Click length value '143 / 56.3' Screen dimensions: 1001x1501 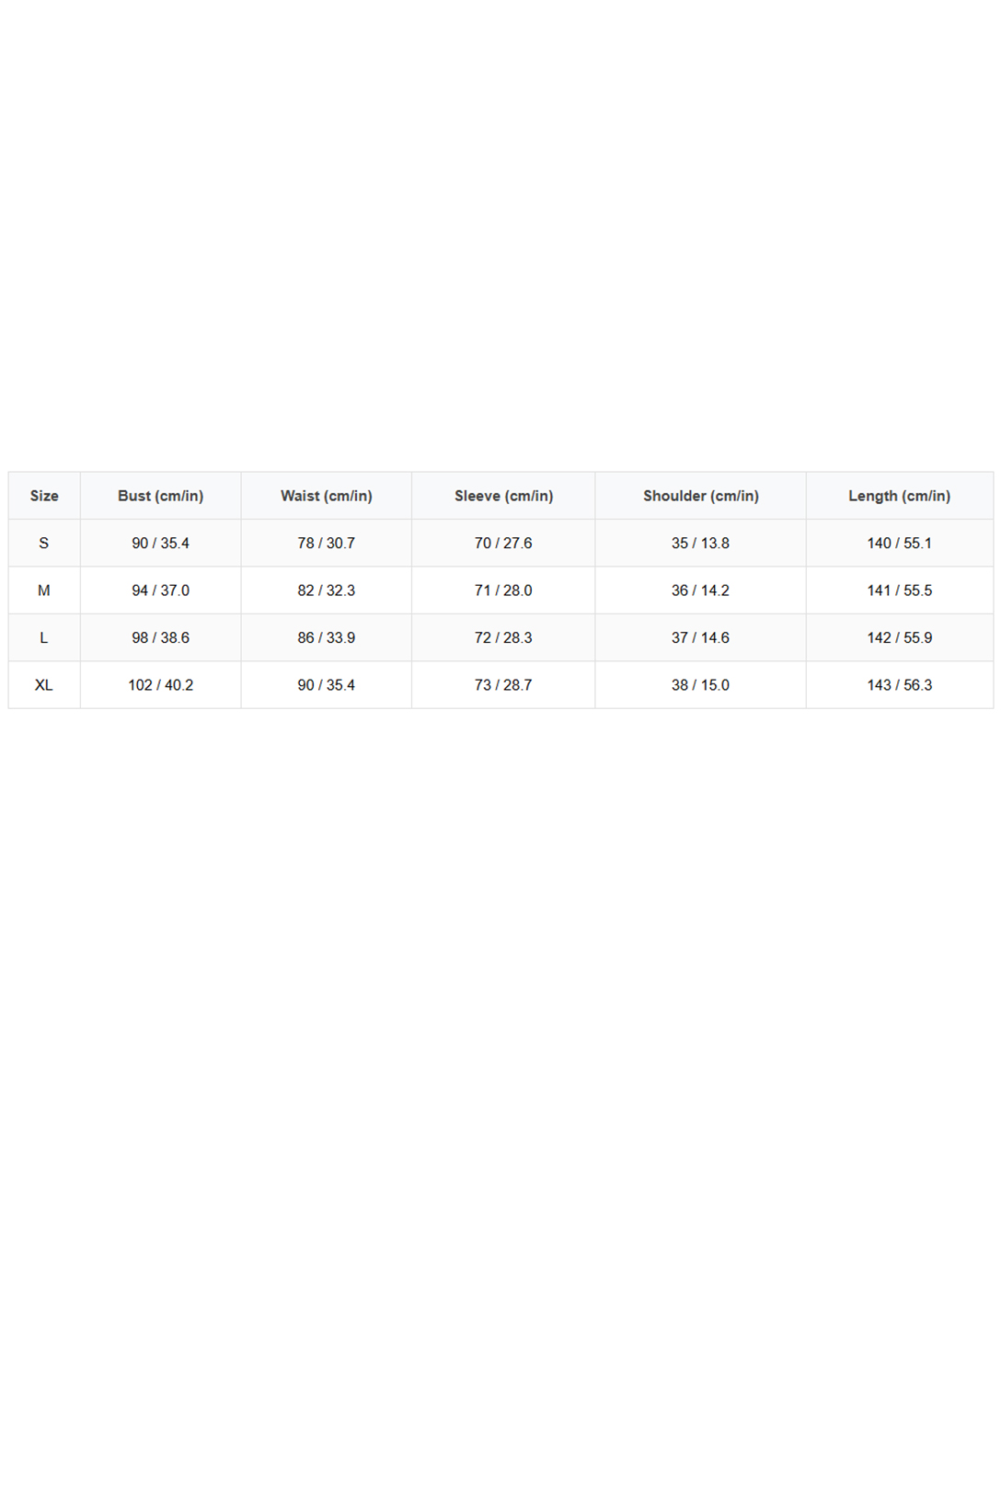point(900,685)
